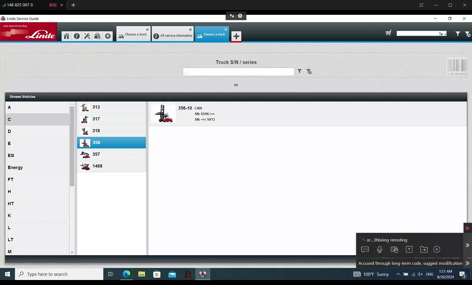The width and height of the screenshot is (472, 285).
Task: Open the Windows Start menu
Action: [8, 274]
